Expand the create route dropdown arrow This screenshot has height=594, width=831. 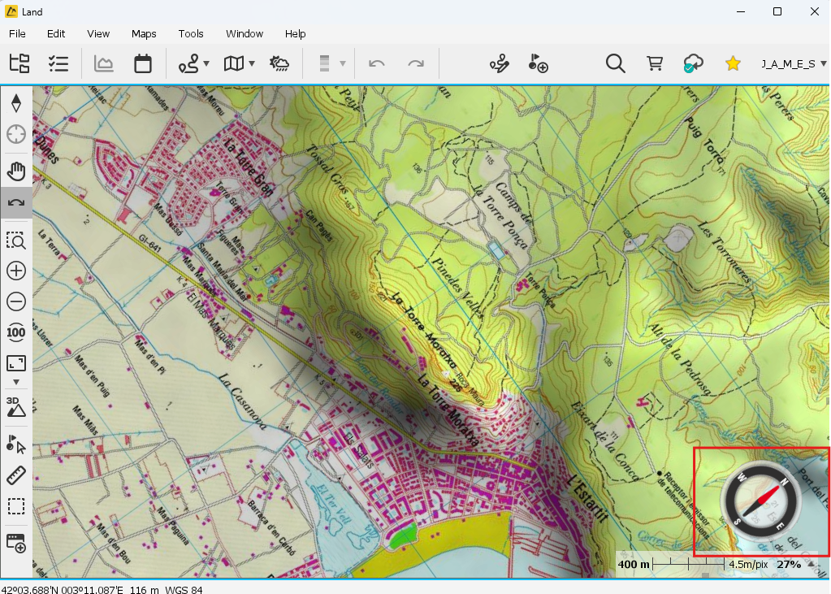click(x=206, y=63)
